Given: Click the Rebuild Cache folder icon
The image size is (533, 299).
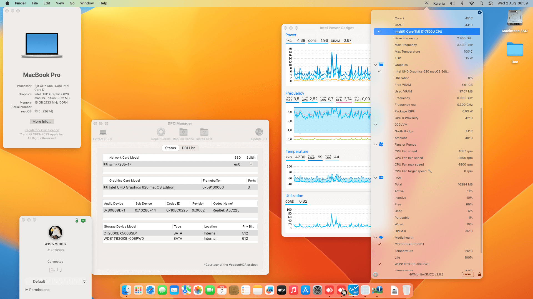Looking at the screenshot, I should (x=183, y=132).
